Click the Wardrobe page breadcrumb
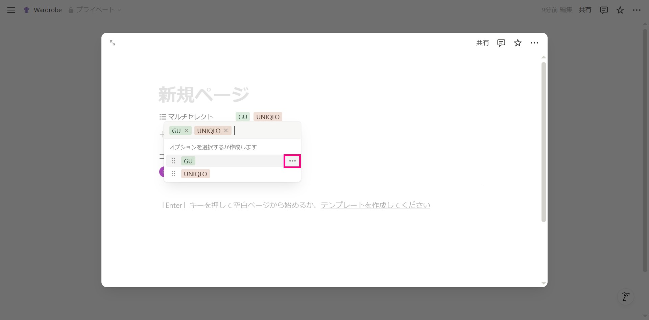 (48, 10)
